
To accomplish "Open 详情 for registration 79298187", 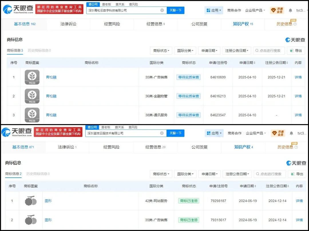I will point(299,201).
